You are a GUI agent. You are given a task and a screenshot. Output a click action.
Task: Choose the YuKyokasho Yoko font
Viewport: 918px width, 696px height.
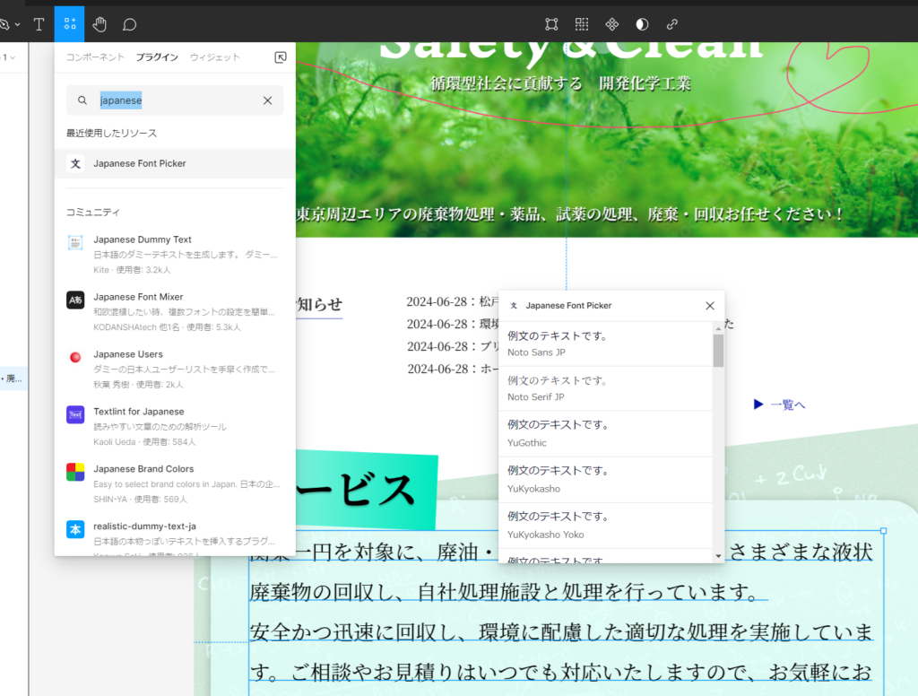coord(605,526)
